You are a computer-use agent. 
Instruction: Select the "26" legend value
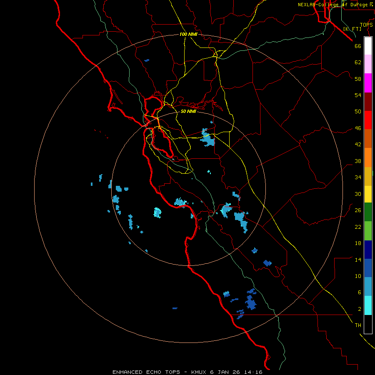pyautogui.click(x=358, y=210)
